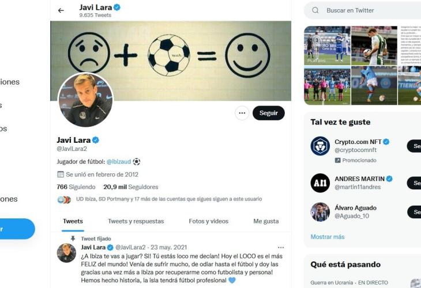
Task: Open the 20,9 mil Seguidores list
Action: coord(131,187)
